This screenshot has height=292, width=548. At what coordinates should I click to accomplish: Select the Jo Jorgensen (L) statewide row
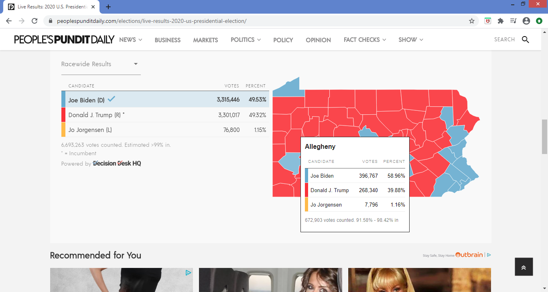[165, 130]
